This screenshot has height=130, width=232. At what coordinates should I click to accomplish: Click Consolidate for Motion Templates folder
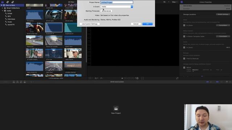(x=223, y=36)
